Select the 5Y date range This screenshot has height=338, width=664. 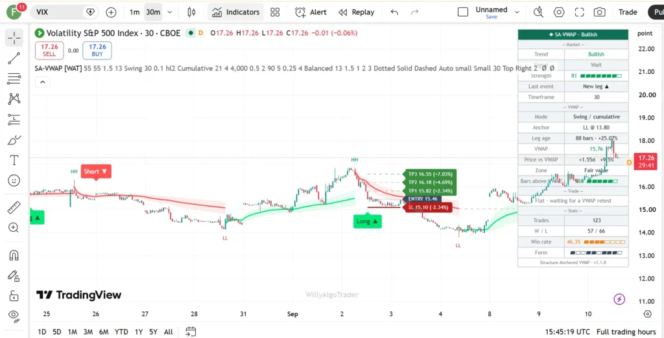pyautogui.click(x=153, y=332)
